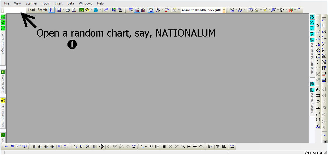Click the WA HiLo toolbar icon
The width and height of the screenshot is (328, 155).
coord(151,10)
